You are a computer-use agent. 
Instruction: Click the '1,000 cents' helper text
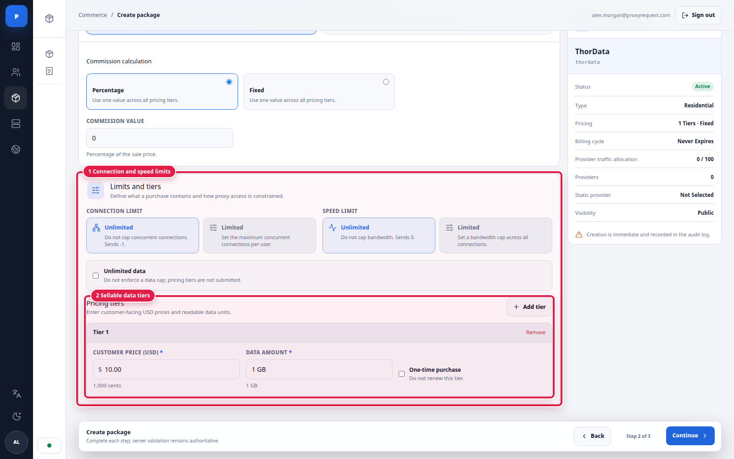pos(107,386)
